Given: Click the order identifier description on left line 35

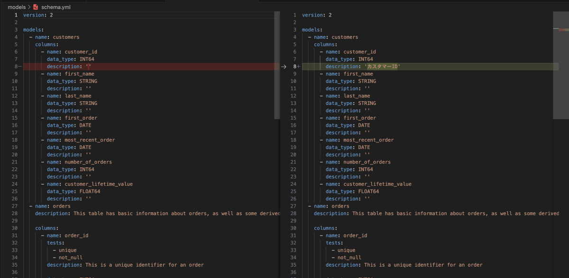Looking at the screenshot, I should (x=125, y=265).
